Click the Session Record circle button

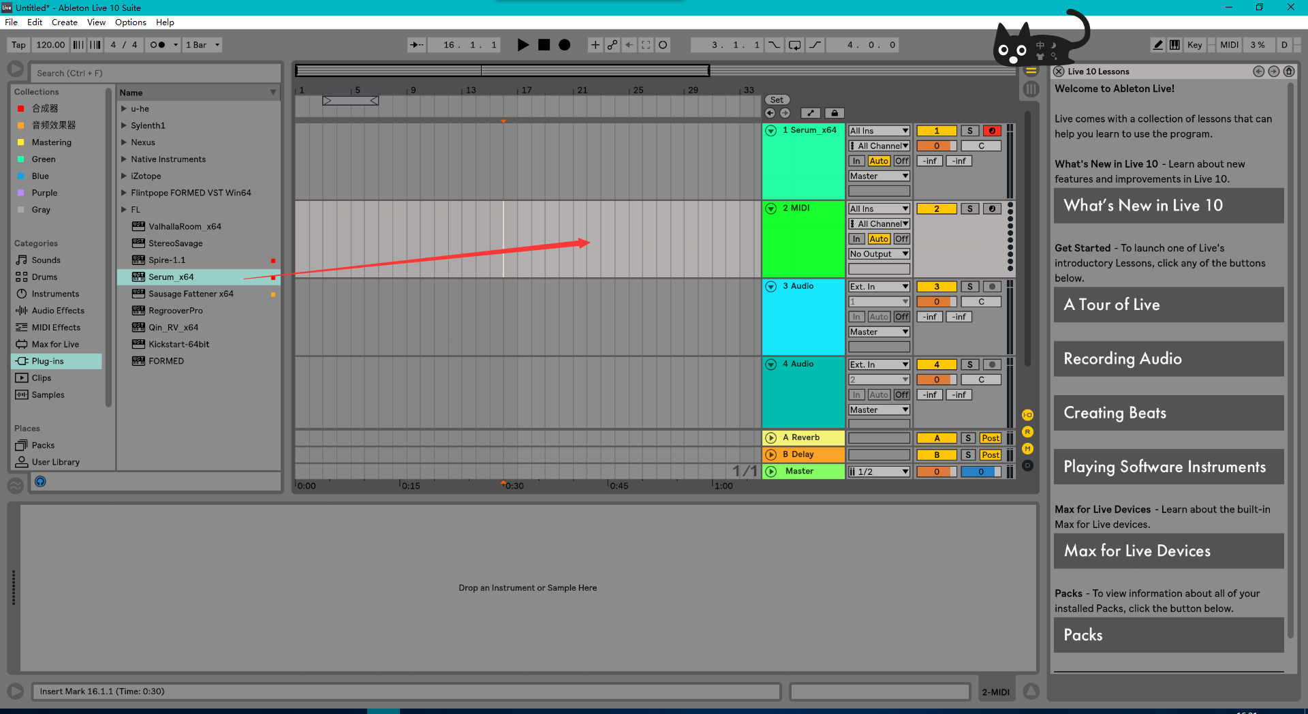[x=663, y=45]
